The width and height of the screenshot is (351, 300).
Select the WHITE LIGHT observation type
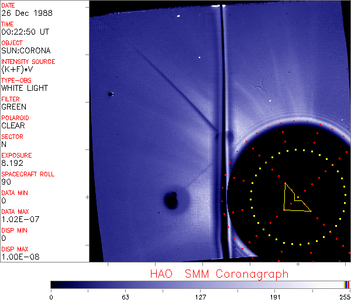tap(25, 88)
